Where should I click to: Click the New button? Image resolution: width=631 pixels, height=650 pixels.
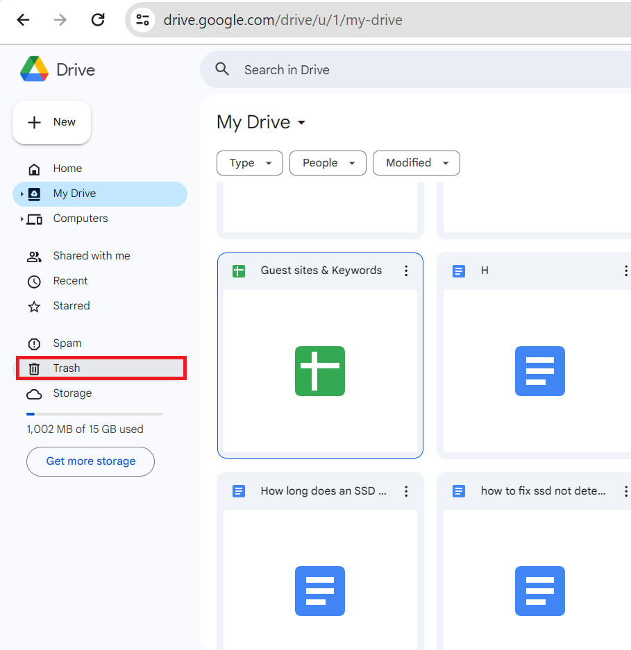(51, 122)
